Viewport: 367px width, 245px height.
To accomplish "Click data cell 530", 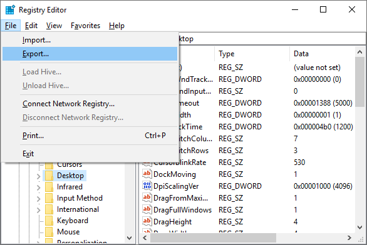I will click(x=299, y=162).
